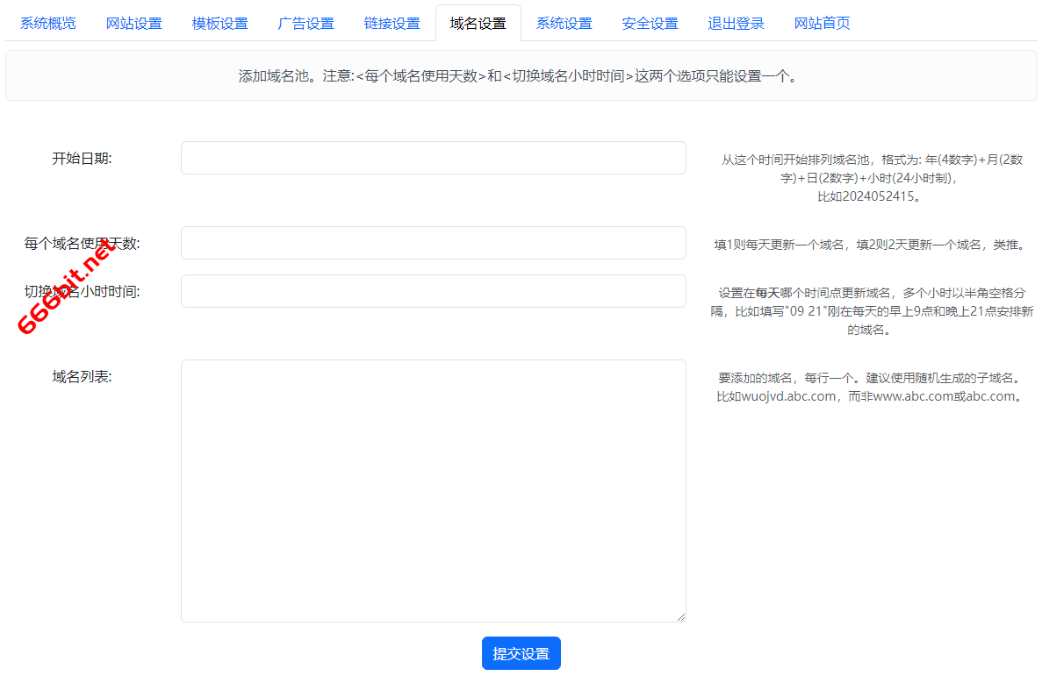Viewport: 1042px width, 676px height.
Task: Switch to the 系统概览 tab
Action: (47, 24)
